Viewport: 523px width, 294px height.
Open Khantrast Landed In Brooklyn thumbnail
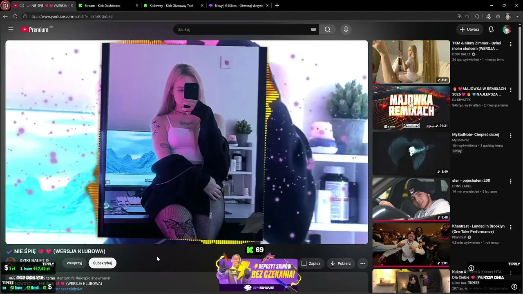(411, 245)
